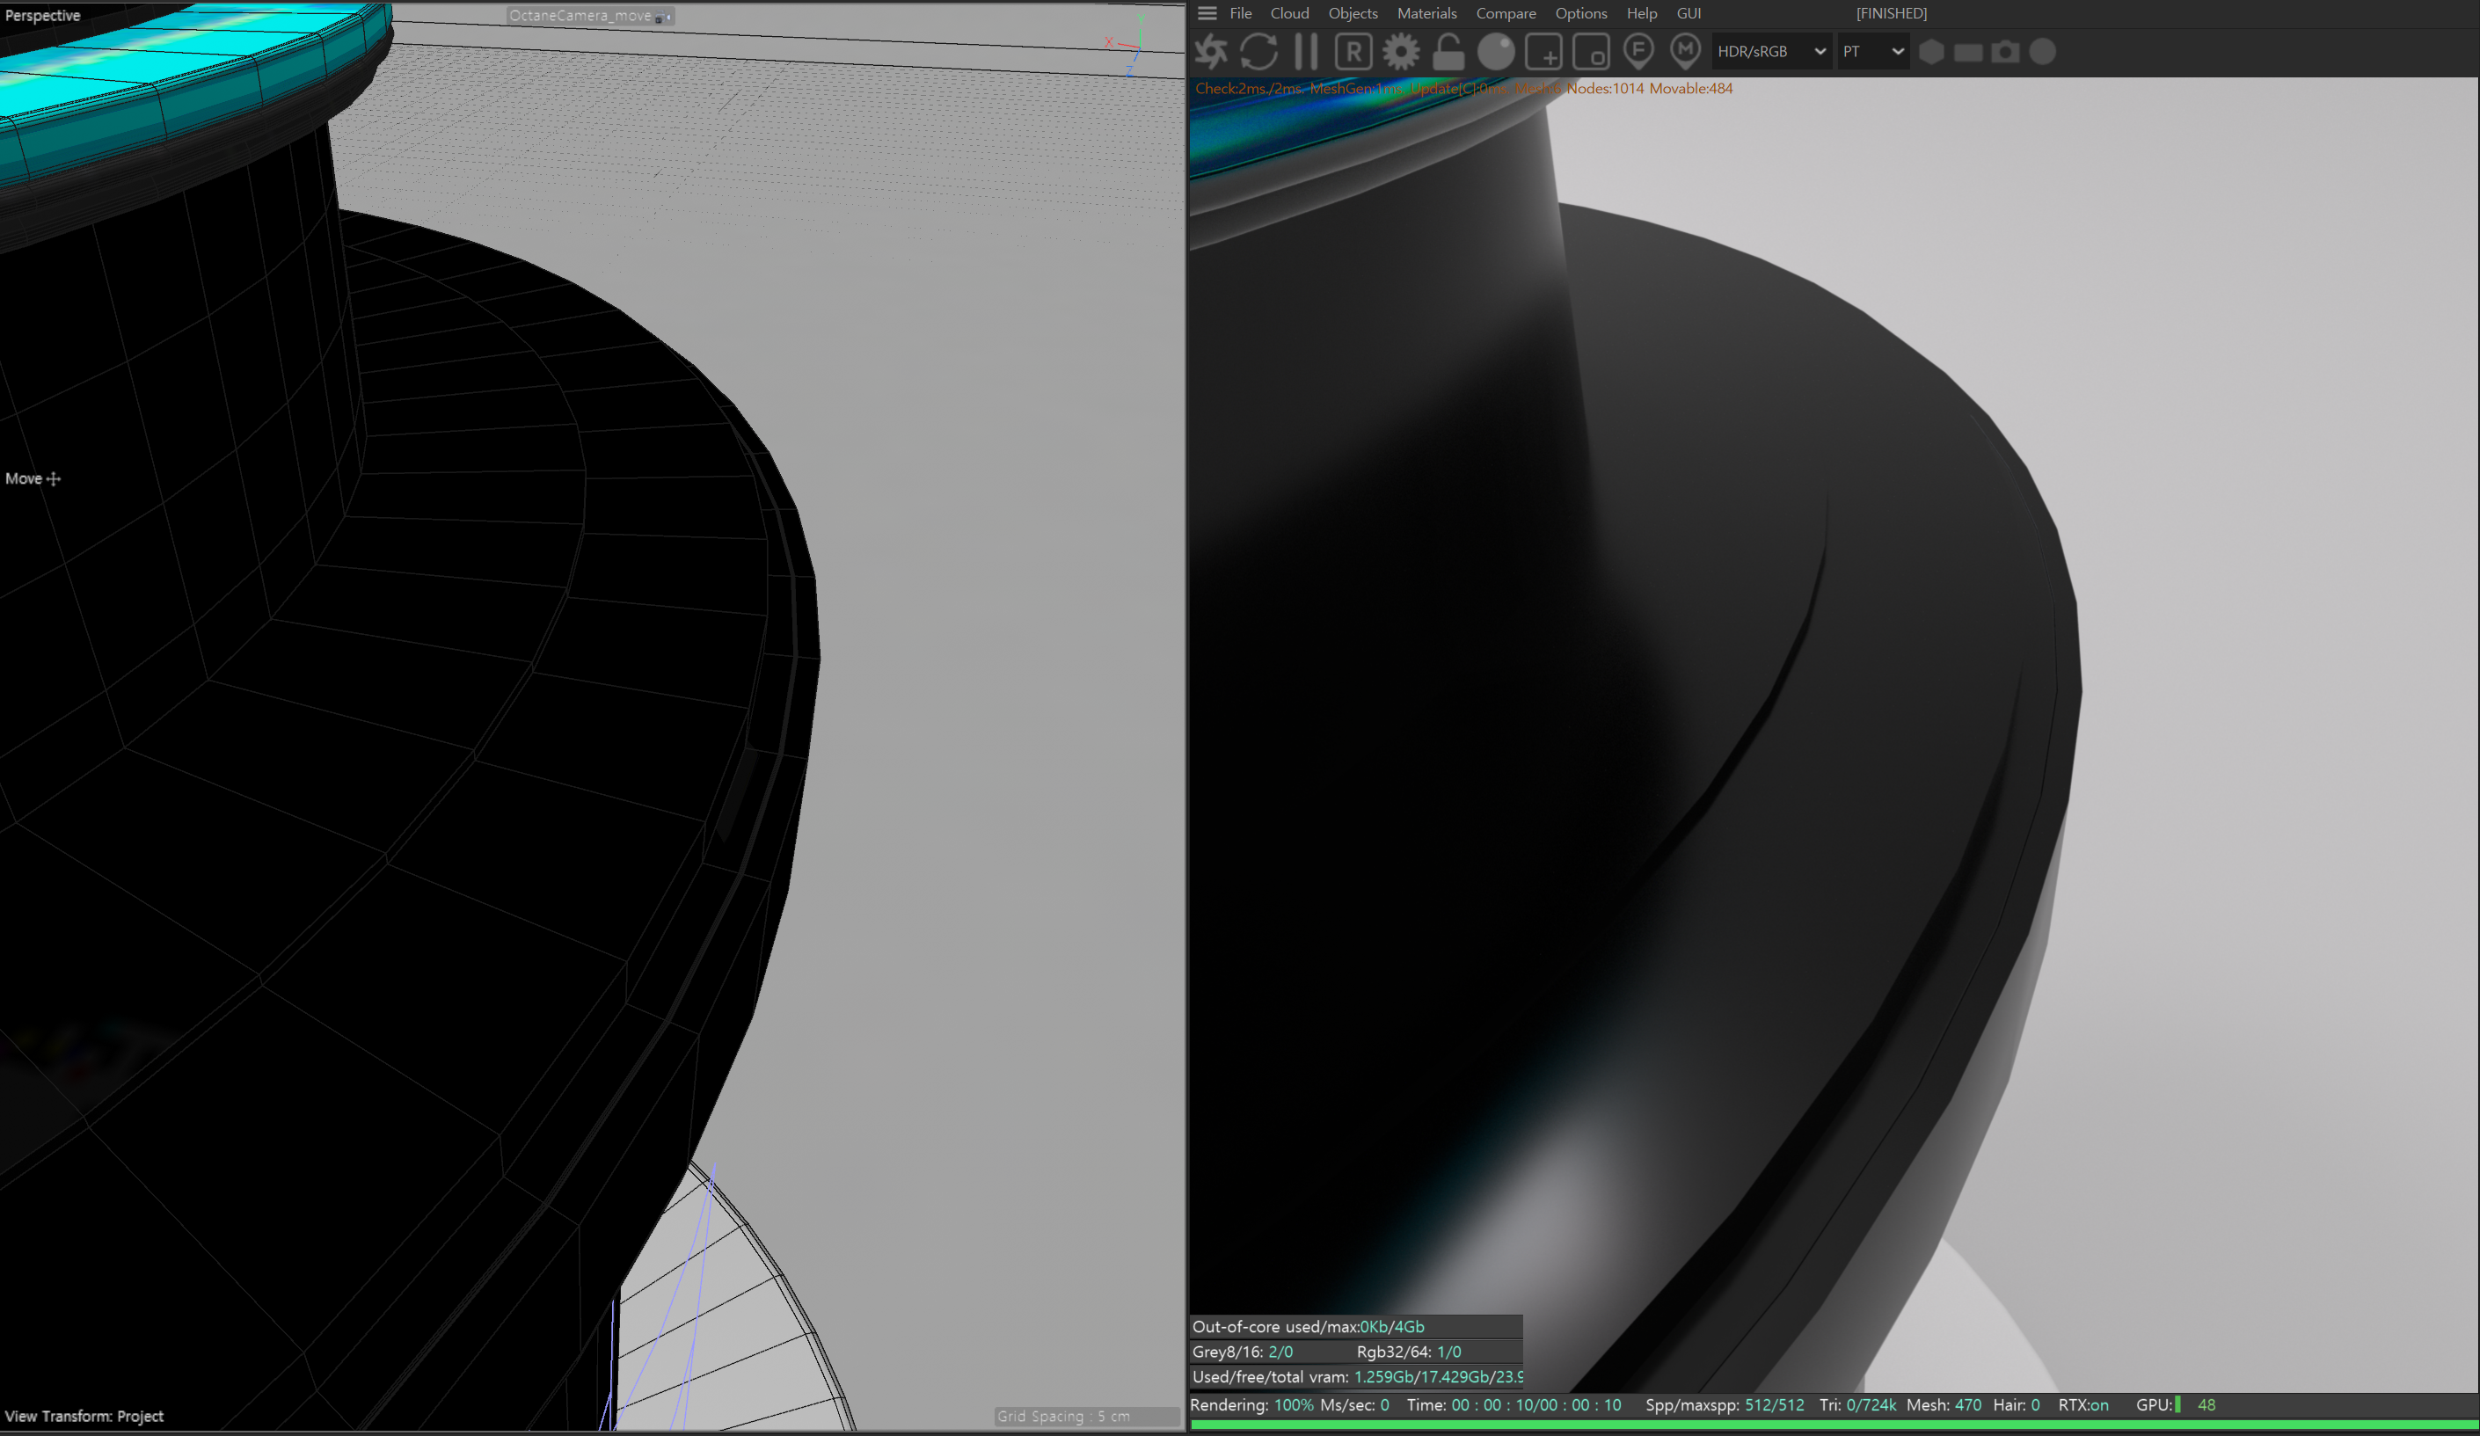Toggle the film region square icon

pyautogui.click(x=1590, y=51)
